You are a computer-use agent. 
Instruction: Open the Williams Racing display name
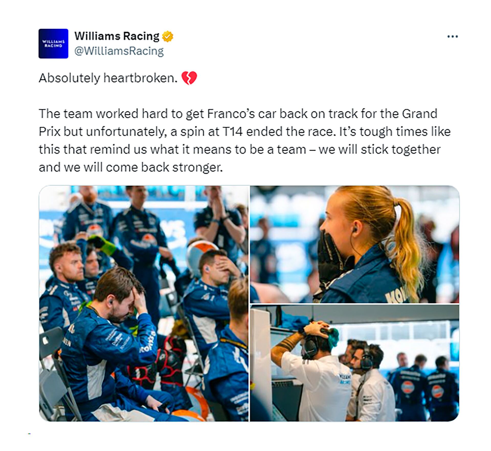(x=117, y=36)
